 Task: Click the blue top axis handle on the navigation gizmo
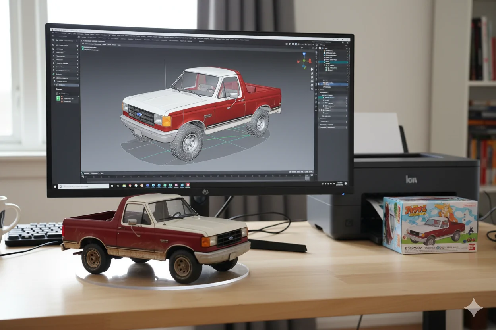pos(304,54)
